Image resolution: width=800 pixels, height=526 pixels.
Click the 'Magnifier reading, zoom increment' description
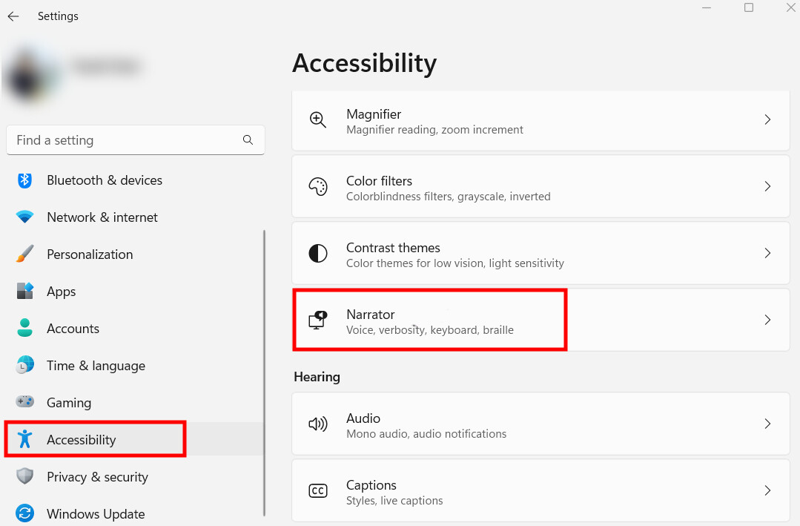pyautogui.click(x=434, y=130)
